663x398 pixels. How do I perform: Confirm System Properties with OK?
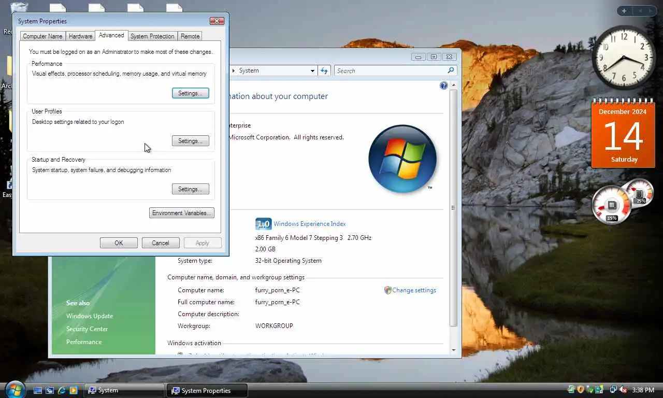(x=119, y=243)
